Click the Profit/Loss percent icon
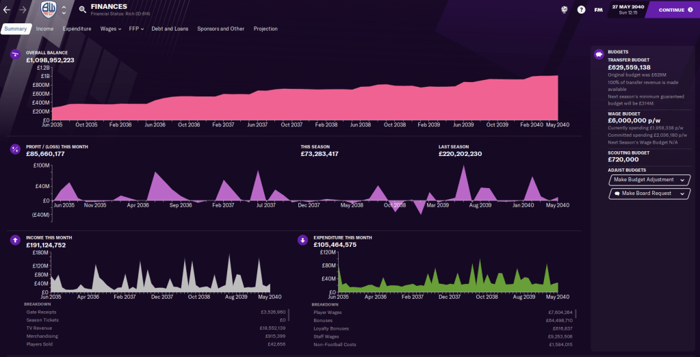The width and height of the screenshot is (700, 357). point(14,149)
